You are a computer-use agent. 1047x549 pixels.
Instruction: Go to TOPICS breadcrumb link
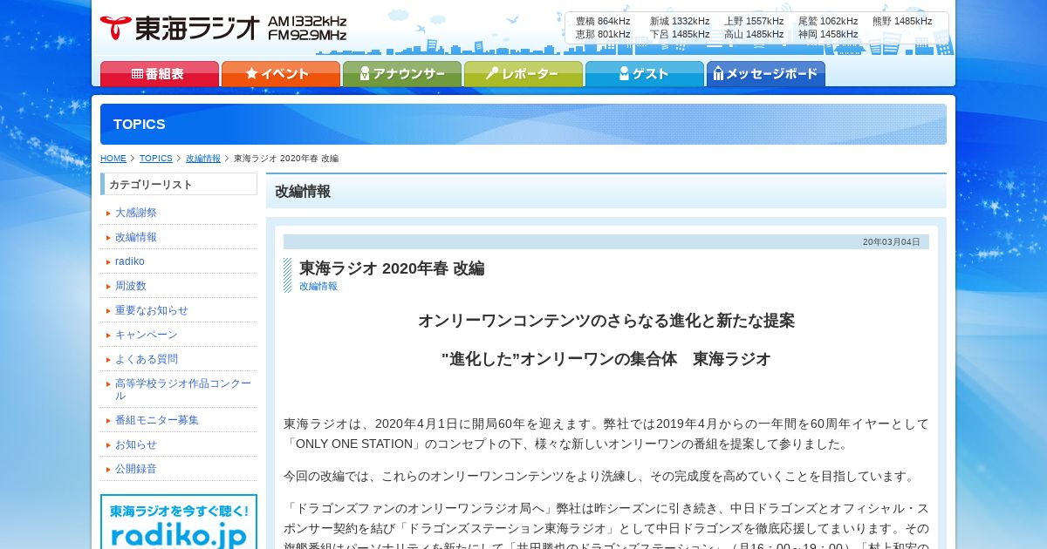[x=156, y=159]
